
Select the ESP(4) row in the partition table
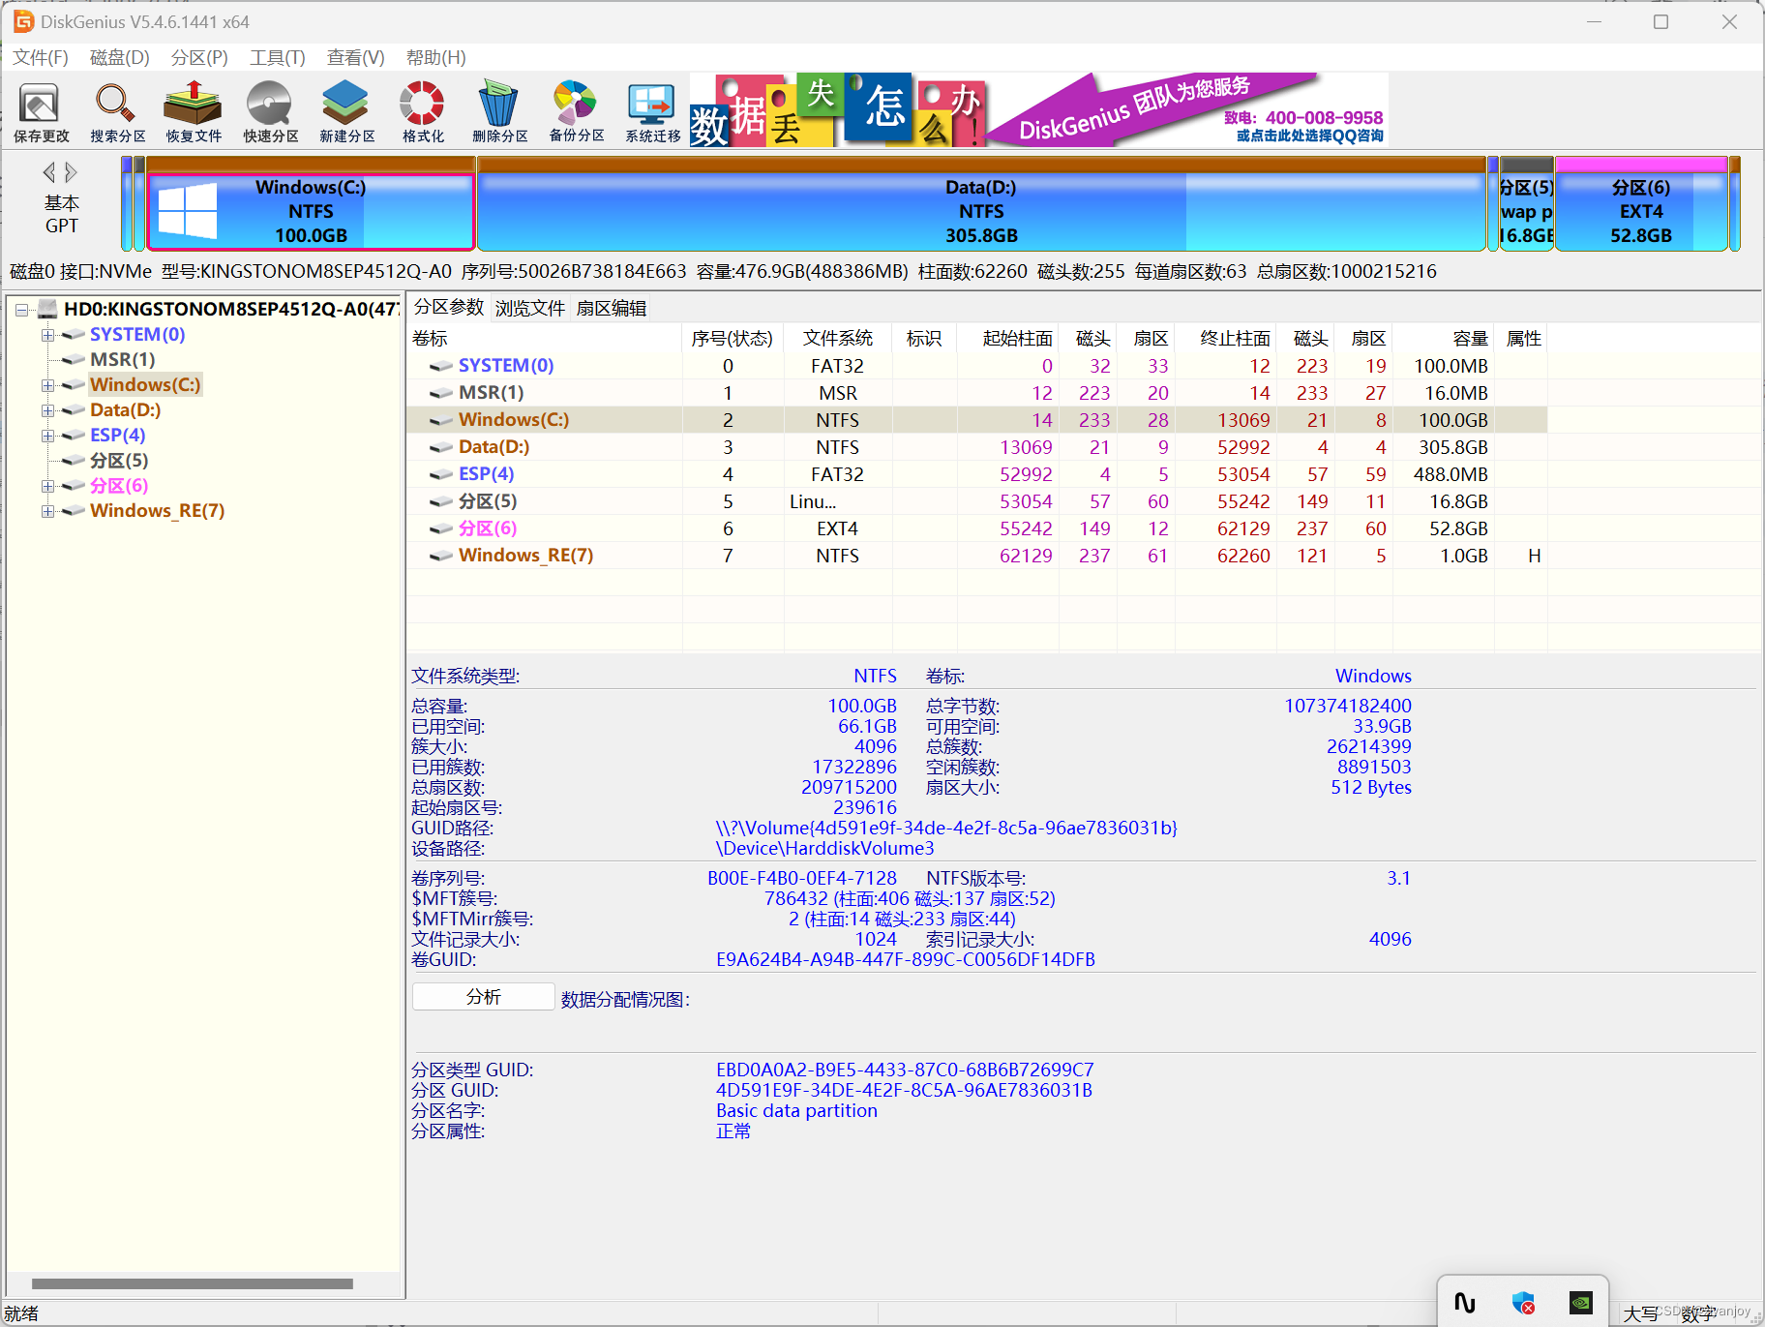[x=977, y=474]
